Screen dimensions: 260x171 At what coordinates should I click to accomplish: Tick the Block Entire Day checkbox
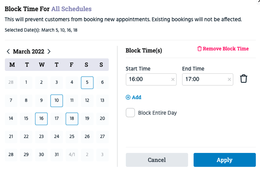(x=130, y=113)
